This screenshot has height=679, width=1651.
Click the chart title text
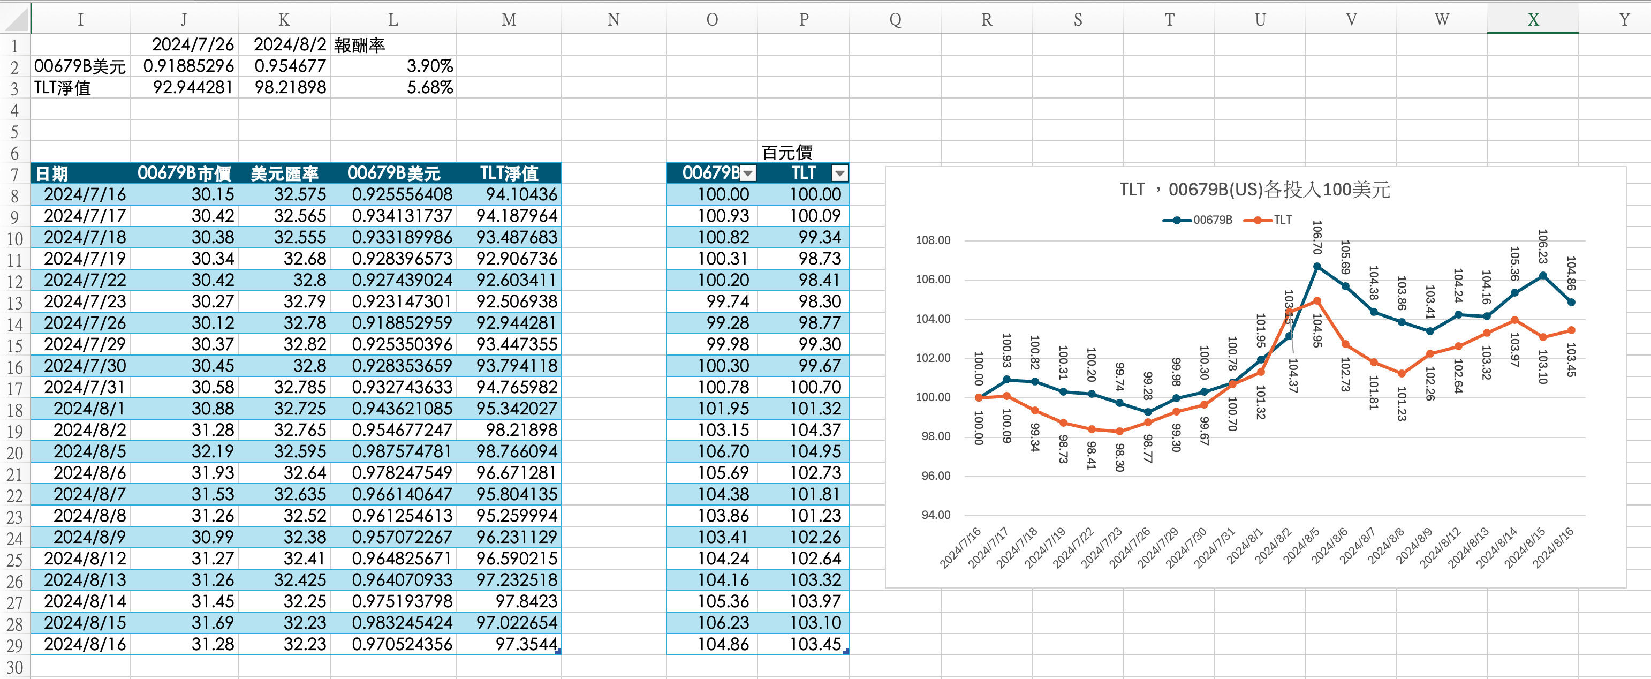tap(1254, 190)
